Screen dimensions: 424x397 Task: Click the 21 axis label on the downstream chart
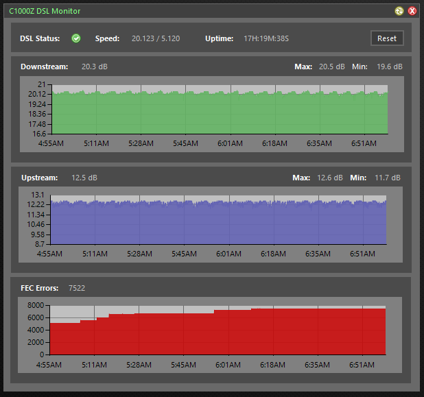click(x=42, y=84)
